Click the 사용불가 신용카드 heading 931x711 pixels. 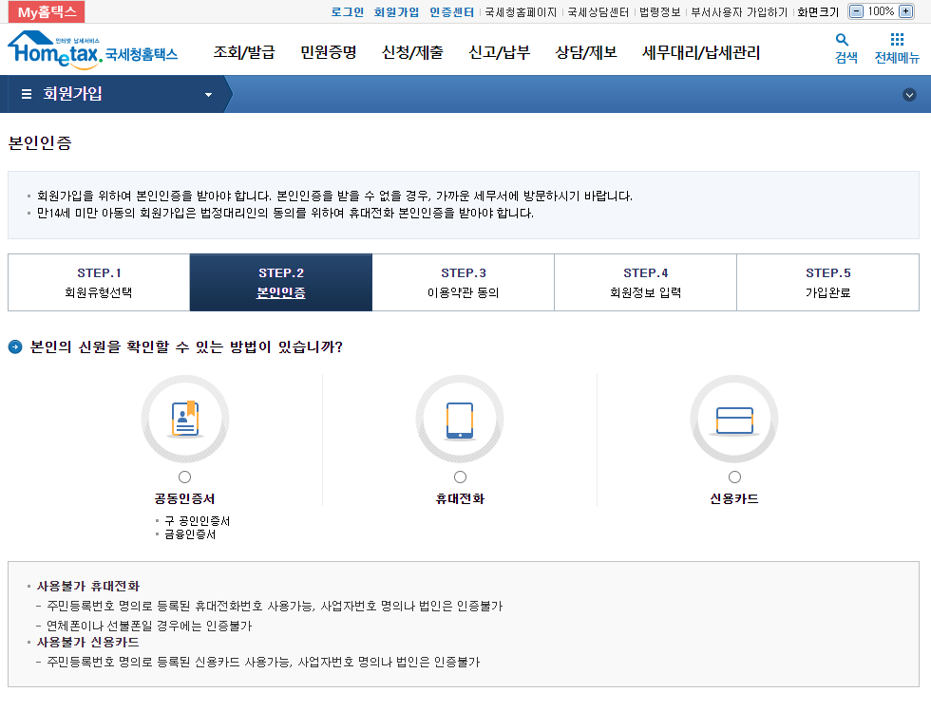(87, 642)
